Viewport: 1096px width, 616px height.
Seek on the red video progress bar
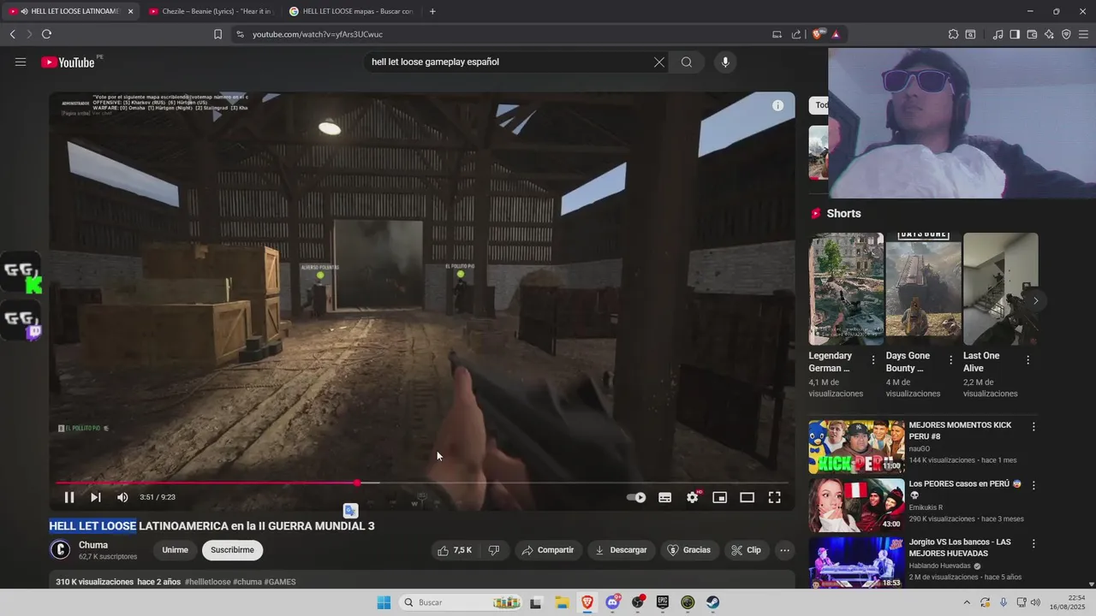click(422, 483)
